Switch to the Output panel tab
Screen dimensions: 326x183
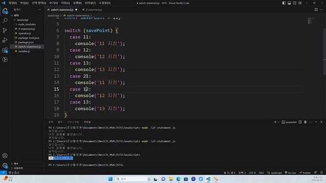tap(60, 122)
